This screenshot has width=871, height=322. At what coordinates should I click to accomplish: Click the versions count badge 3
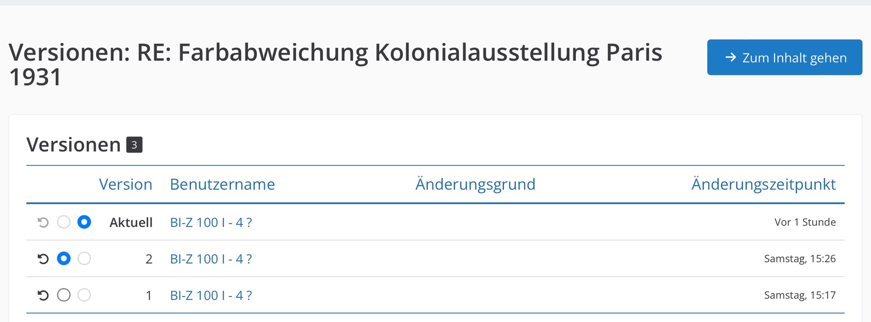point(134,145)
